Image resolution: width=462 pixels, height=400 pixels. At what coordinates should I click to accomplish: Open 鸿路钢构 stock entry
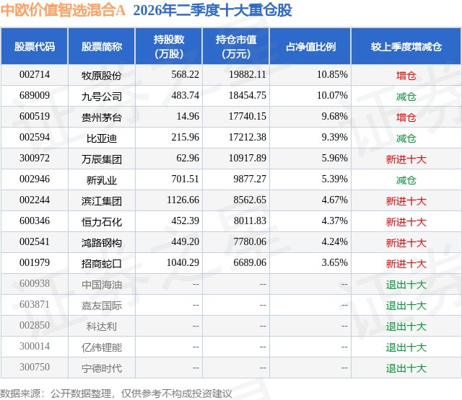pyautogui.click(x=102, y=243)
